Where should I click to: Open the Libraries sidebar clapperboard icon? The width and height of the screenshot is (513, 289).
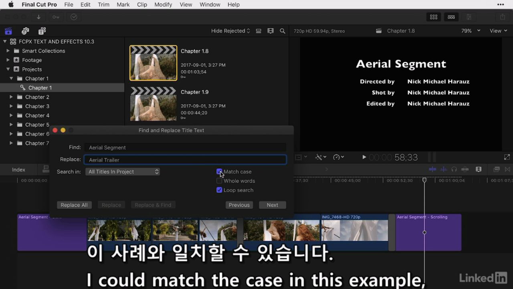[x=8, y=31]
